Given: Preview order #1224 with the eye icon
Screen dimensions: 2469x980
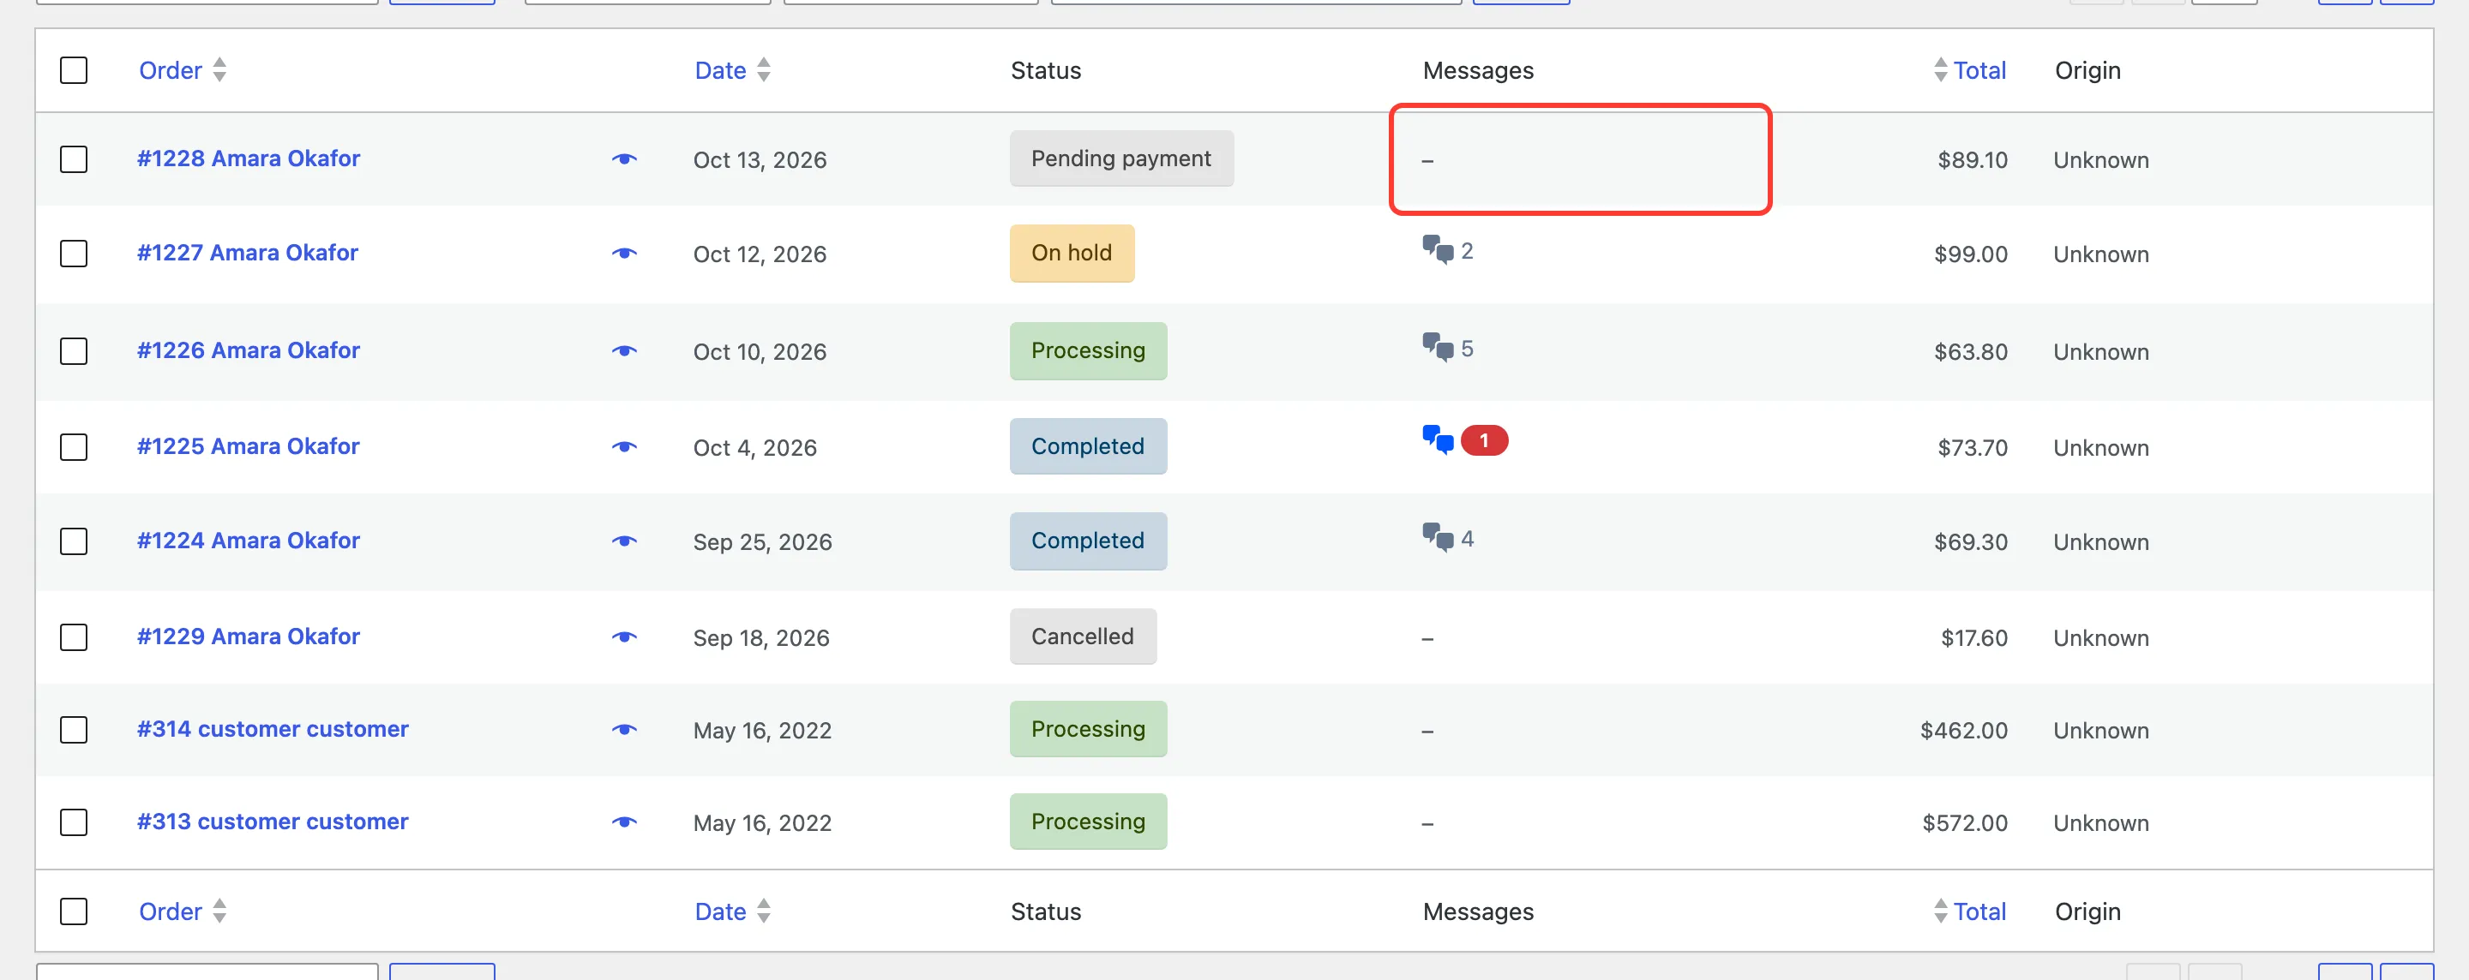Looking at the screenshot, I should coord(624,541).
